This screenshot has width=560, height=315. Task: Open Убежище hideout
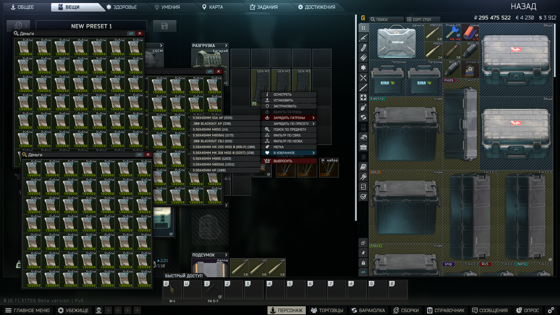point(73,310)
